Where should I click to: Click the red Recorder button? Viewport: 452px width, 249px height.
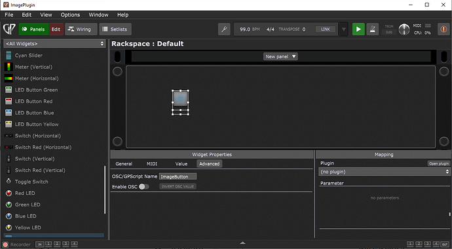point(5,244)
